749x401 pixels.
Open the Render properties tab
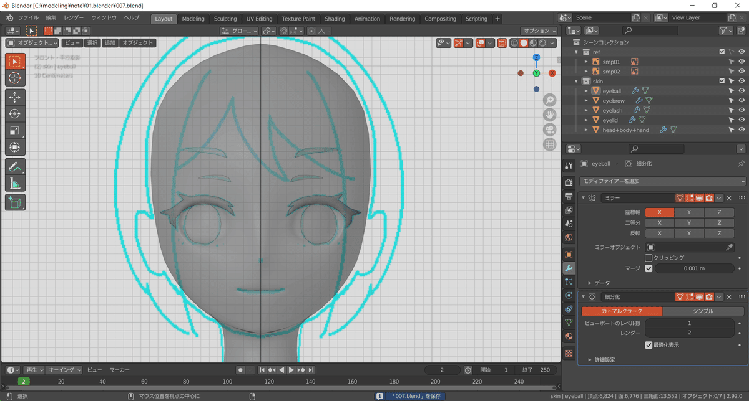coord(569,182)
